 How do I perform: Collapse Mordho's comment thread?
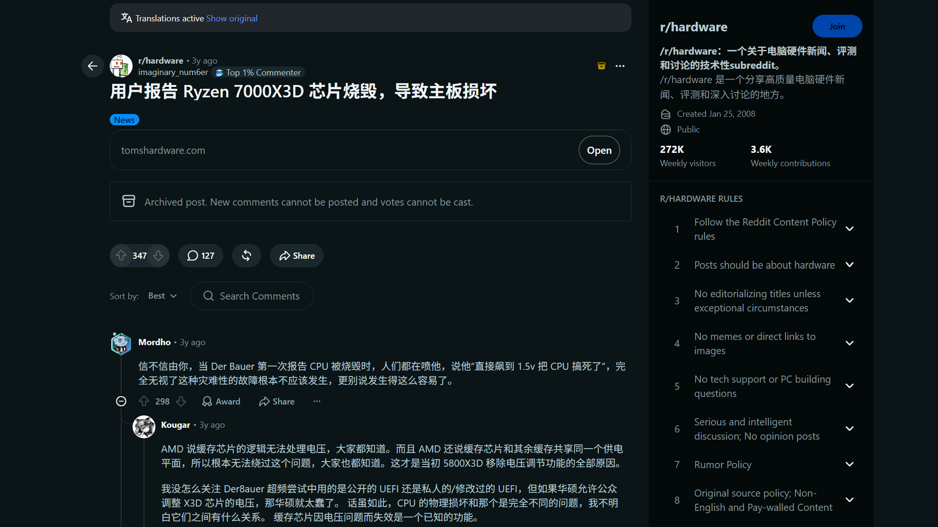click(121, 401)
